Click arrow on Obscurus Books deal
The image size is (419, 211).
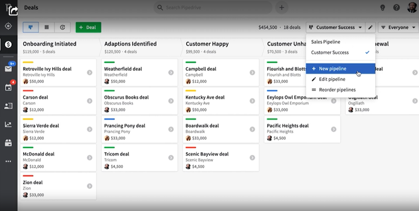[x=171, y=101]
